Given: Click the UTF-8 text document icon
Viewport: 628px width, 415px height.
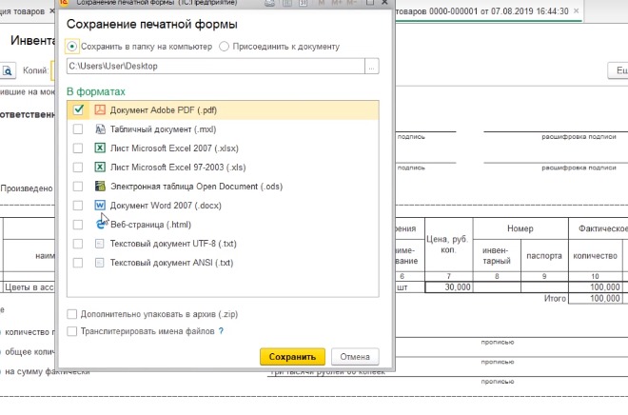Looking at the screenshot, I should click(x=99, y=243).
